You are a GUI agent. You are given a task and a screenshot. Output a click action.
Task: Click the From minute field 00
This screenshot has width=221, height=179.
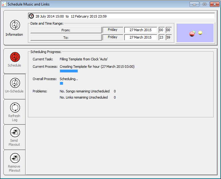[168, 30]
